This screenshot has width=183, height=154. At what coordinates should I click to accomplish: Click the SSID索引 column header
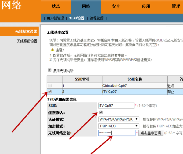point(82,79)
